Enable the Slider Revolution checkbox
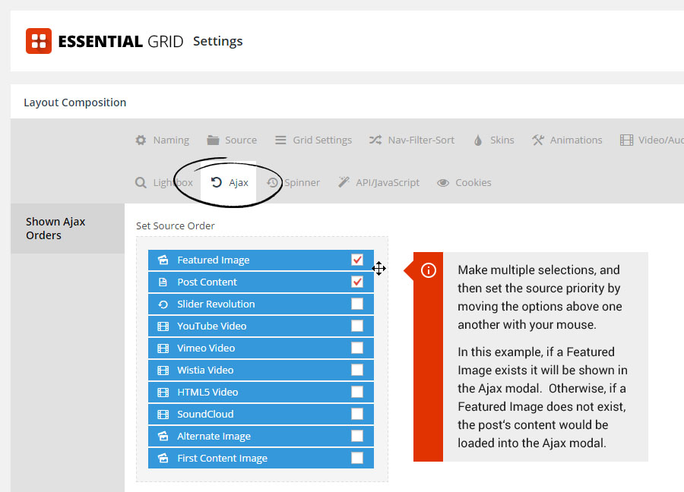Screen dimensions: 684x492 tap(357, 304)
